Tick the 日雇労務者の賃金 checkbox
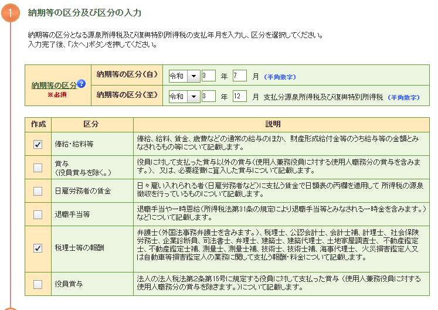The width and height of the screenshot is (438, 310). [38, 191]
